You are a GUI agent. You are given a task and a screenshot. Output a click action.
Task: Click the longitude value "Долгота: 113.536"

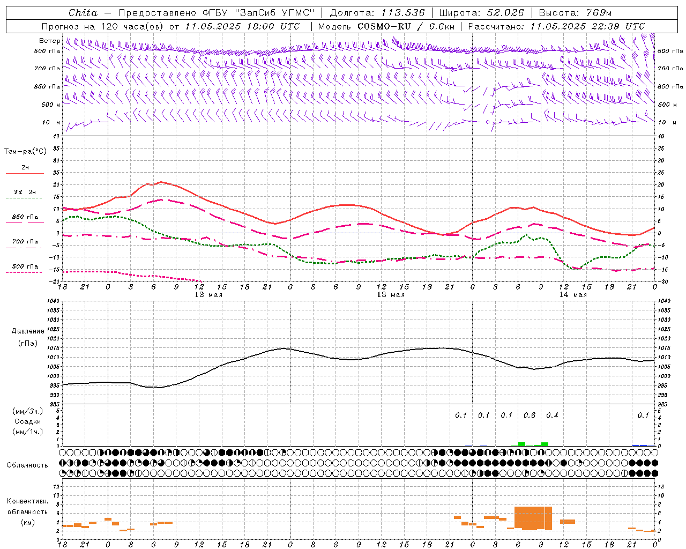coord(377,13)
